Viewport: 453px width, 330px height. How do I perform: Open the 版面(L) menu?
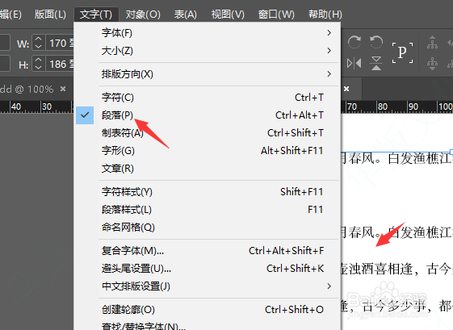tap(50, 15)
